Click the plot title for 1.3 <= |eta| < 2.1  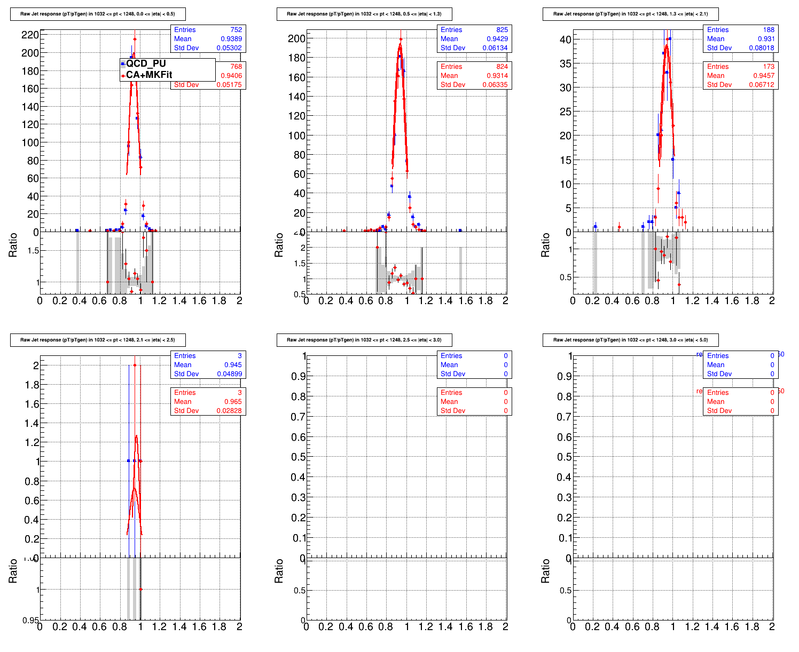pyautogui.click(x=630, y=14)
